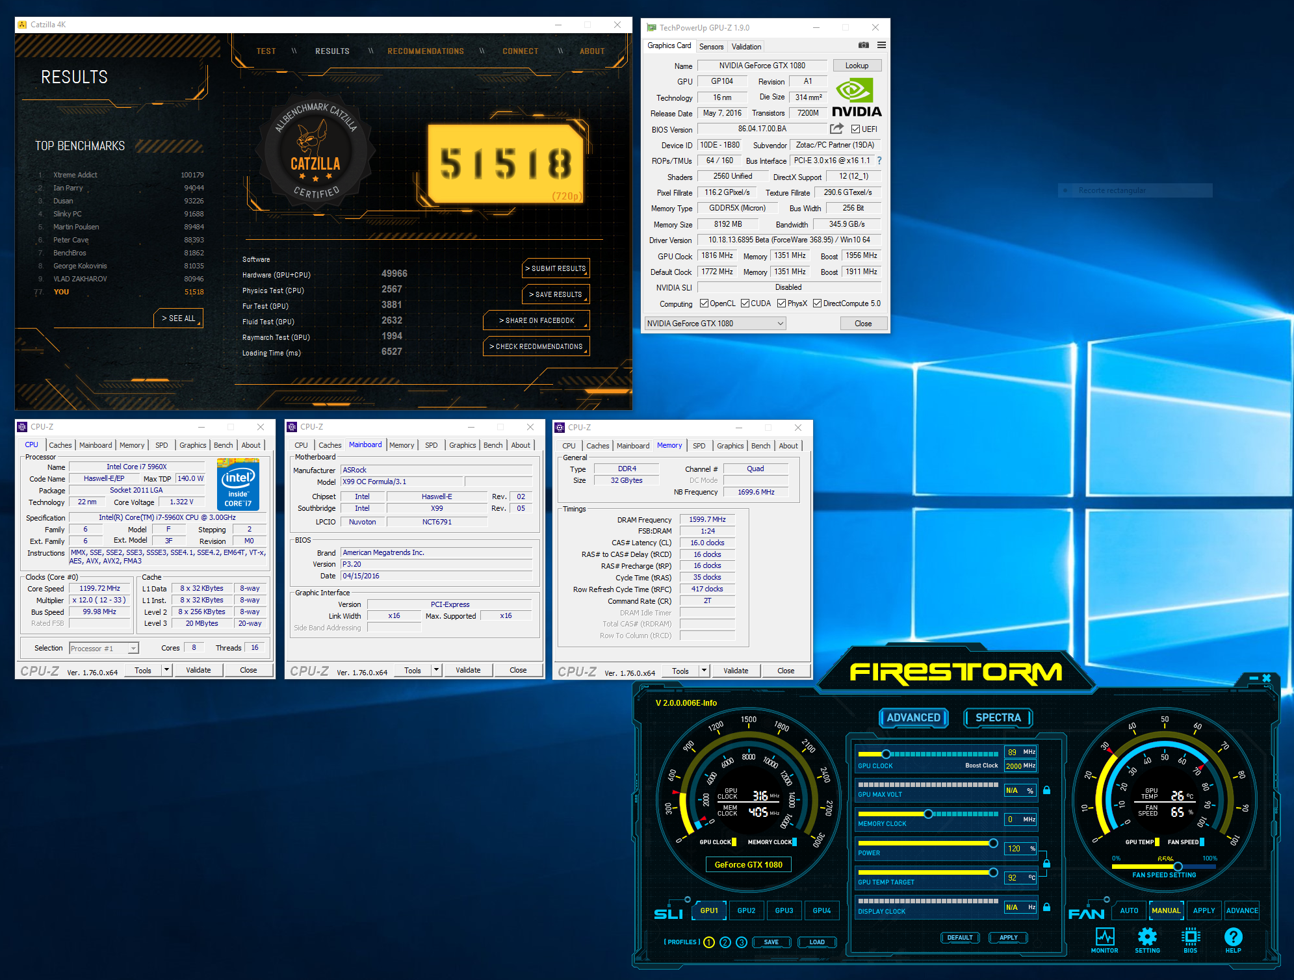Screen dimensions: 1294x980
Task: Click the Boost Clock 2000 MHz field
Action: [x=1020, y=766]
